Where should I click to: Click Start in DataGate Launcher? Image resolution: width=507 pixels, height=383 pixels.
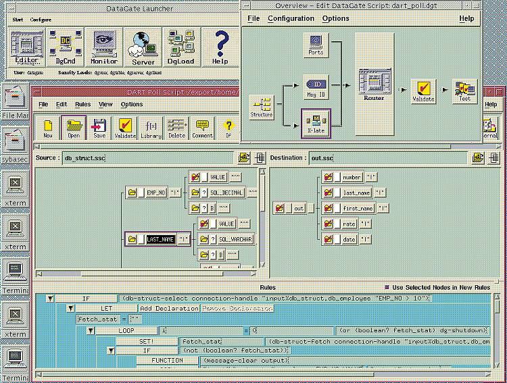18,20
